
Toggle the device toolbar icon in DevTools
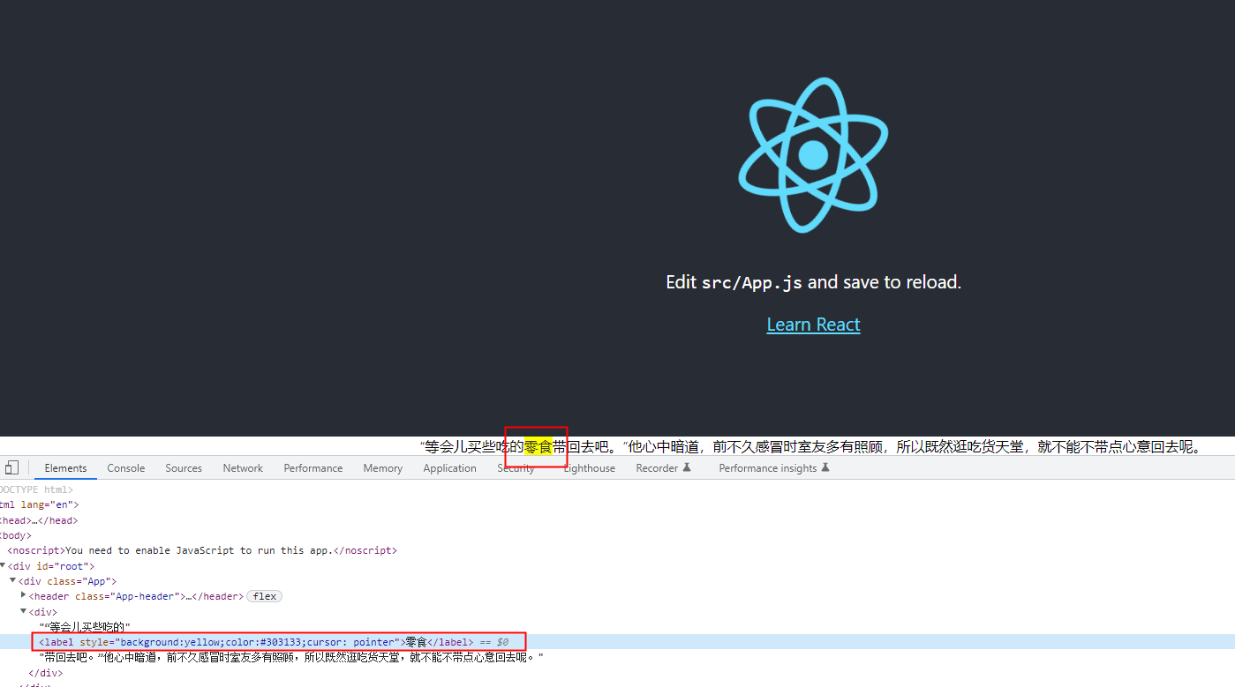[11, 467]
